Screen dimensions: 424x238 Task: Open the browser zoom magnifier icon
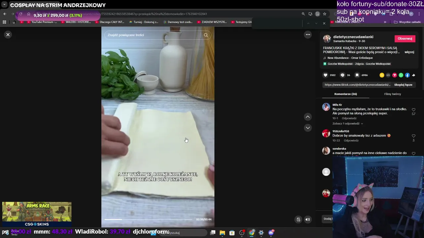click(x=303, y=14)
